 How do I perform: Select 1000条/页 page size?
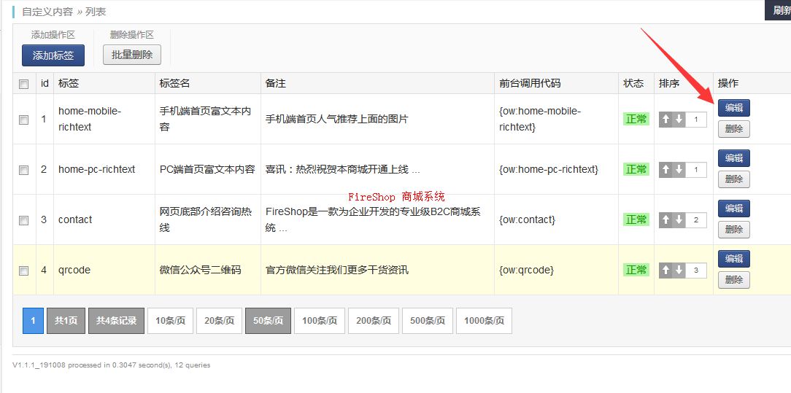pyautogui.click(x=485, y=321)
